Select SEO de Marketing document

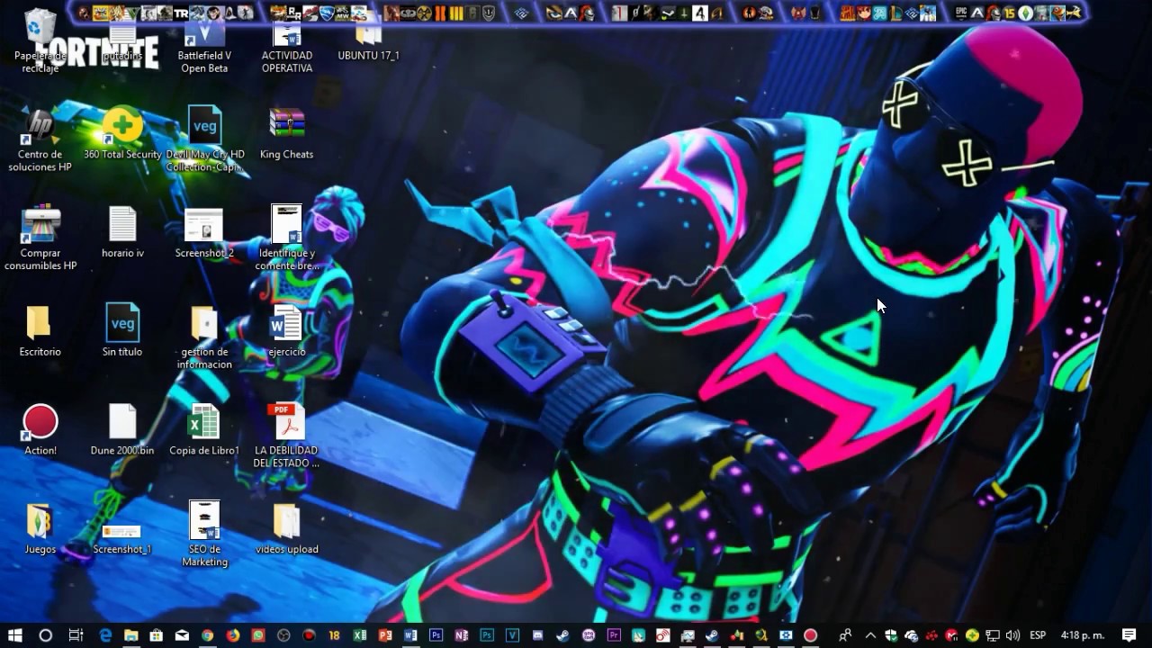(x=204, y=534)
